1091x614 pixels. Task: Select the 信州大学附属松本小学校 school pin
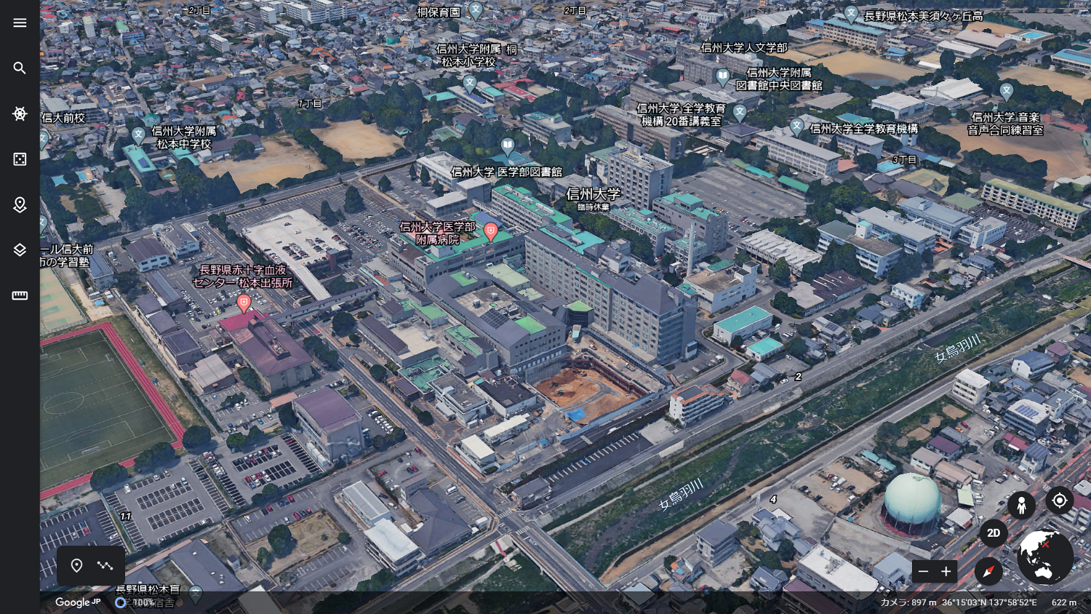pos(470,83)
